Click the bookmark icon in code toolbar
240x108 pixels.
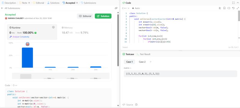click(x=224, y=8)
